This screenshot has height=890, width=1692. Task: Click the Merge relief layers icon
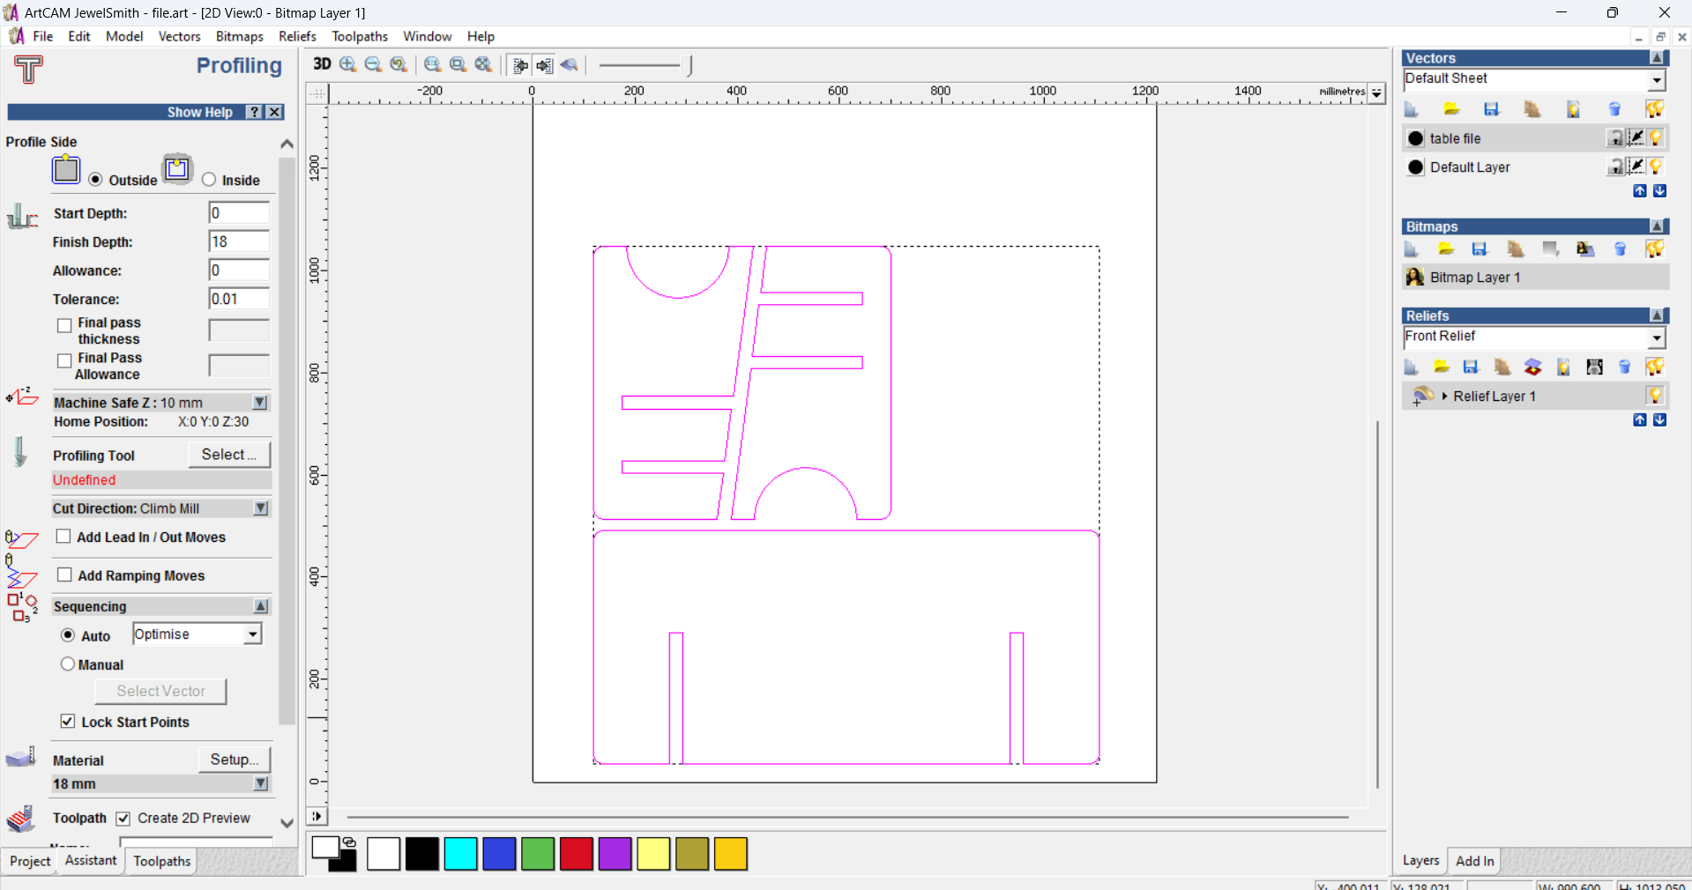pos(1533,367)
